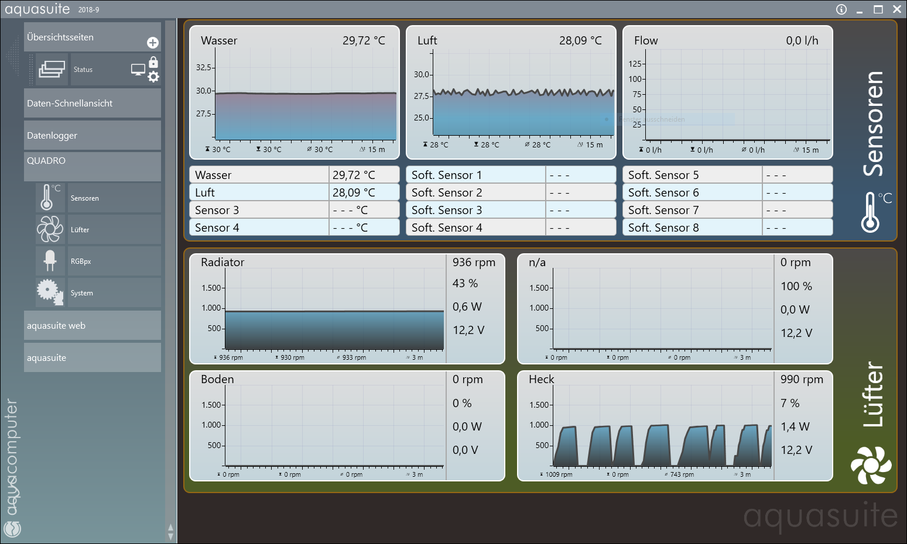This screenshot has height=544, width=907.
Task: Click the Soft. Sensor 5 row
Action: click(x=728, y=175)
